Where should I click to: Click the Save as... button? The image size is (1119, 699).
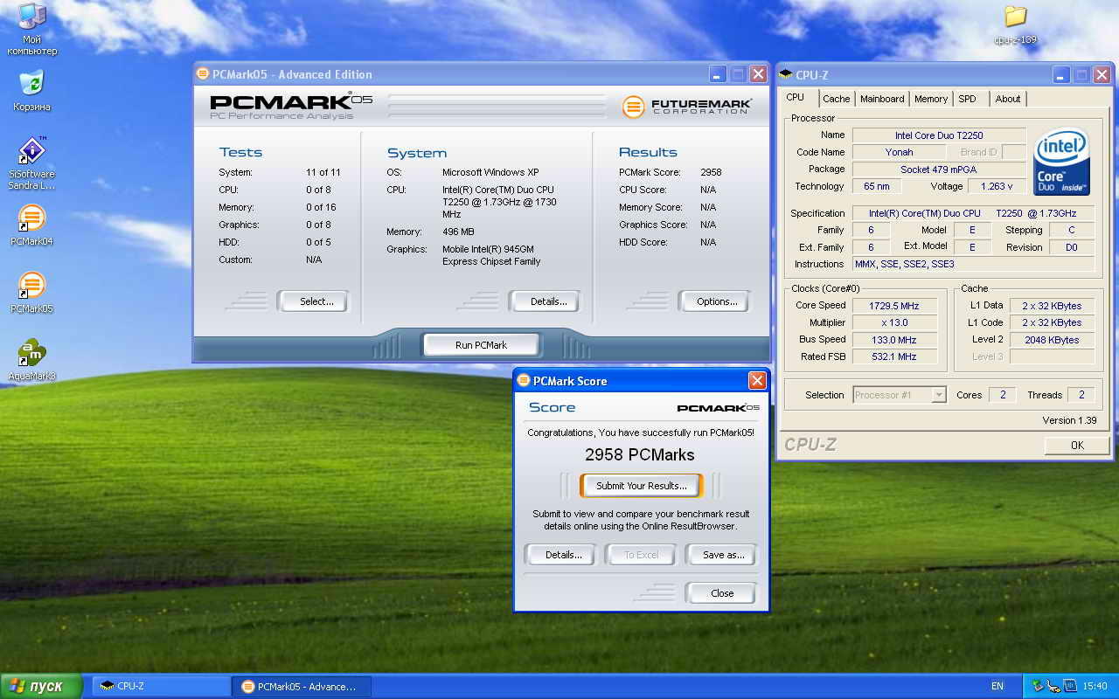pyautogui.click(x=721, y=555)
